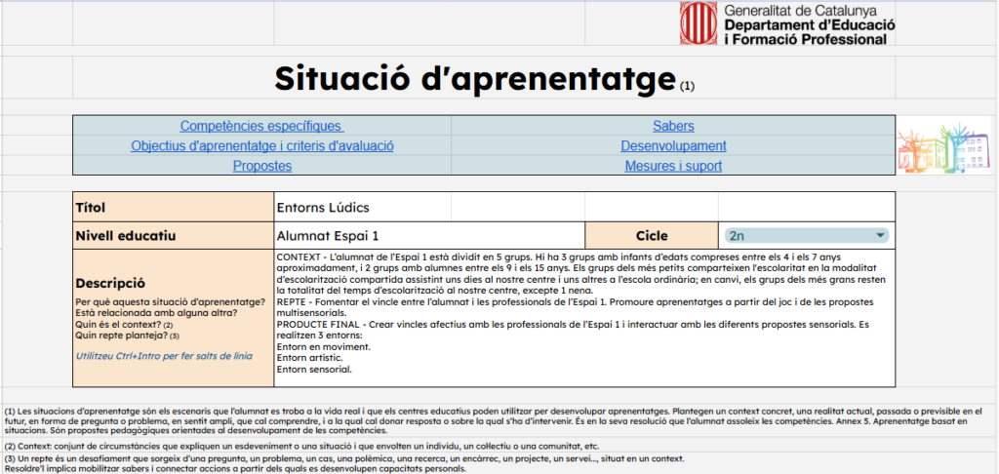Image resolution: width=999 pixels, height=474 pixels.
Task: Click the Situació d'aprenentatge heading
Action: point(475,77)
